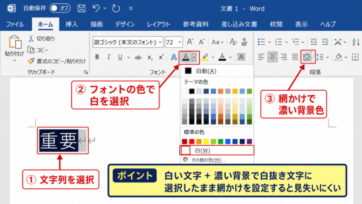Image resolution: width=362 pixels, height=204 pixels.
Task: Pick the black theme color swatch
Action: 192,91
